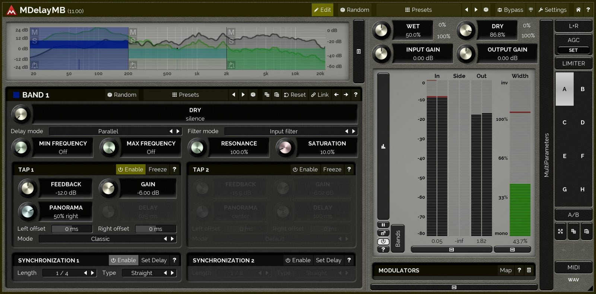Expand the bottom collapse bar below Modulators

click(454, 287)
